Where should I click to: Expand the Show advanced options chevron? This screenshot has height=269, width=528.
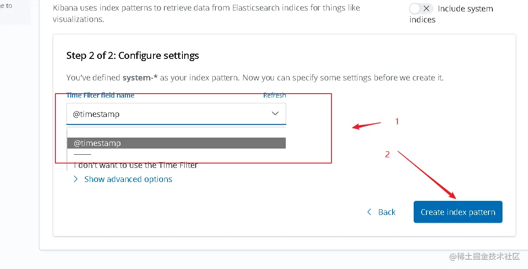coord(76,179)
